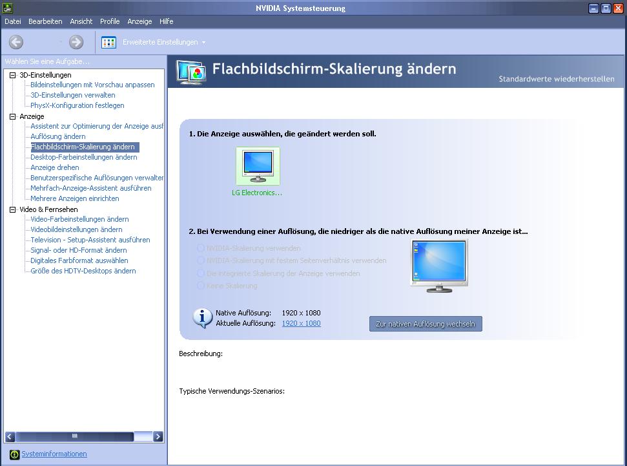The image size is (627, 466).
Task: Open Assistent zur Optimierung der Anzeige
Action: tap(97, 127)
